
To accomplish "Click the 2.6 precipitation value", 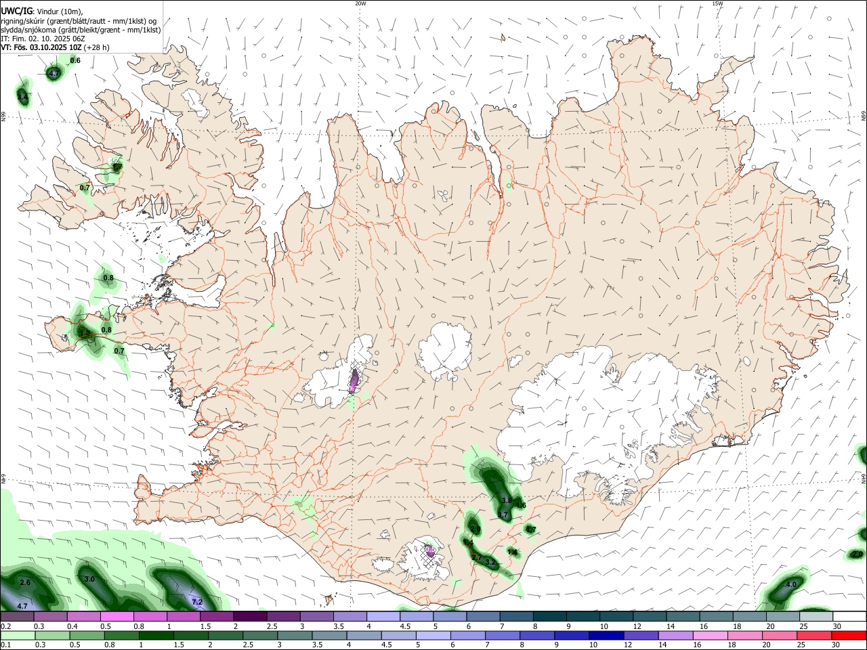I will 25,582.
